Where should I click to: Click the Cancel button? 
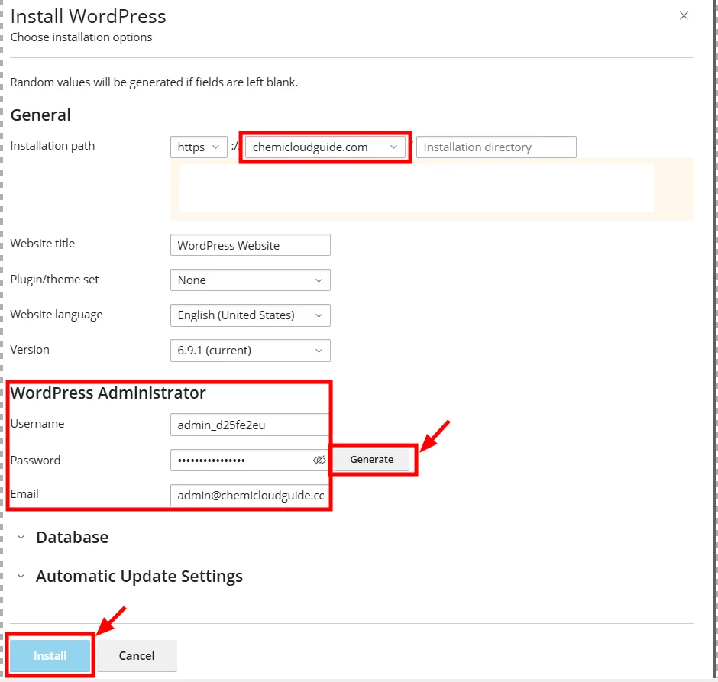137,656
